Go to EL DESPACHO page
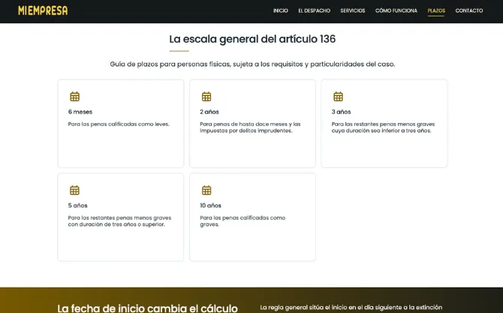 [x=314, y=11]
